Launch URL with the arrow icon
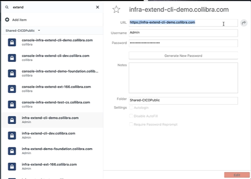Image resolution: width=251 pixels, height=179 pixels. [x=244, y=23]
